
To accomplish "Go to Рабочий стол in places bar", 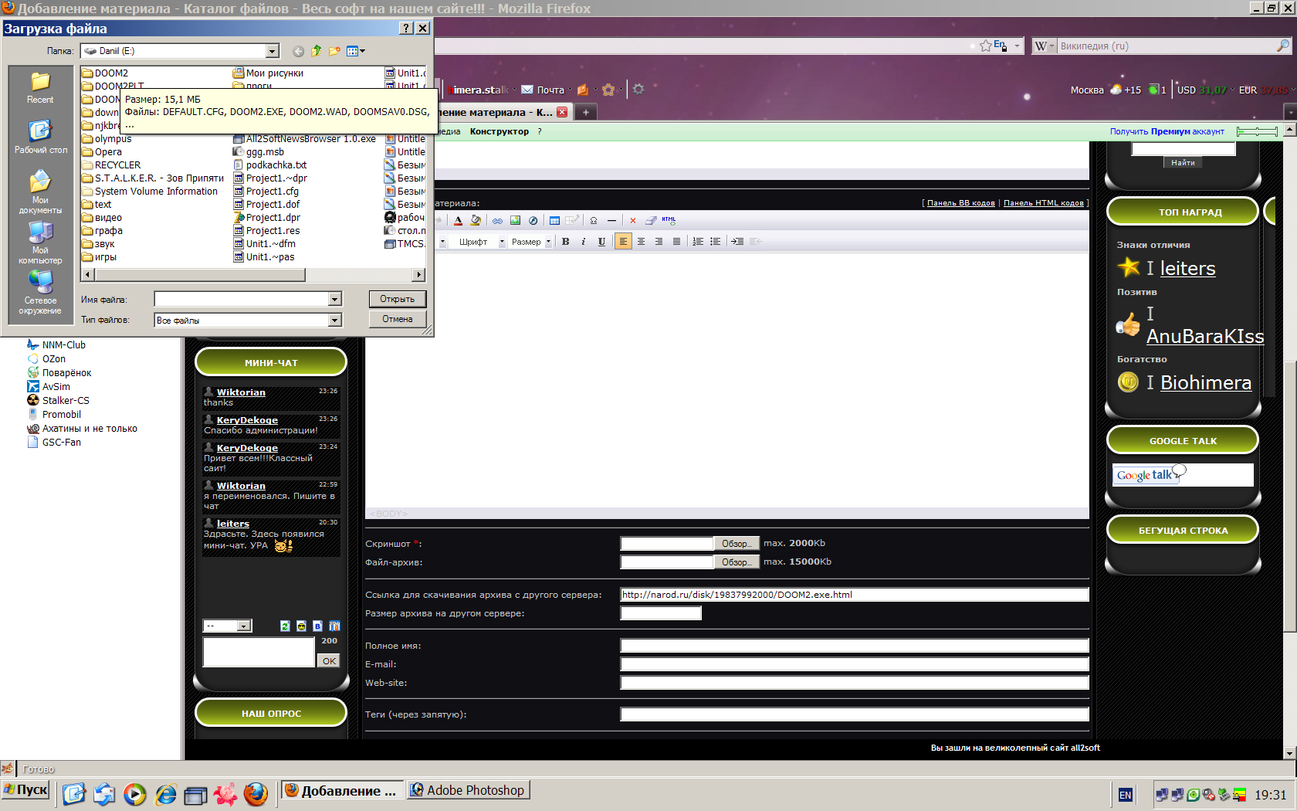I will [40, 137].
